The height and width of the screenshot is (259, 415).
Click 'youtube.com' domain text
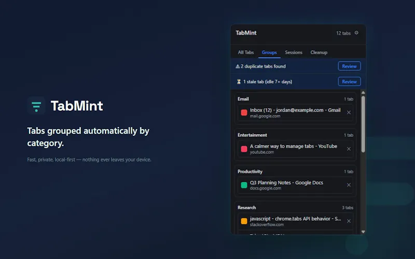click(262, 152)
